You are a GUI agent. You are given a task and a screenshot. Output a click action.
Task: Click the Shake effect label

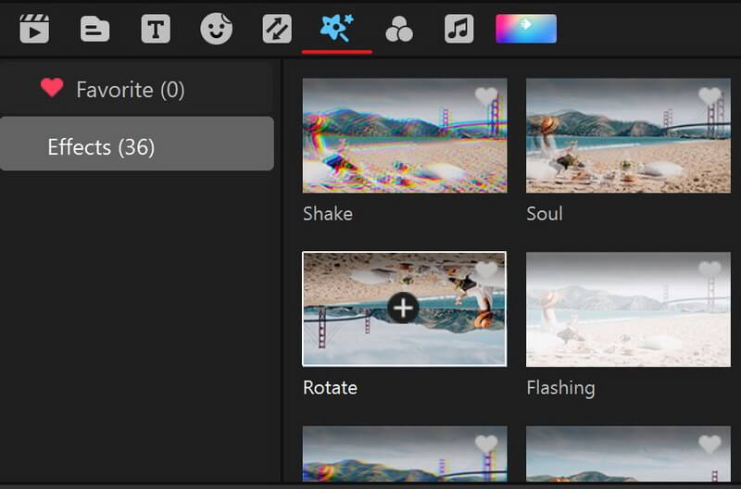tap(328, 214)
